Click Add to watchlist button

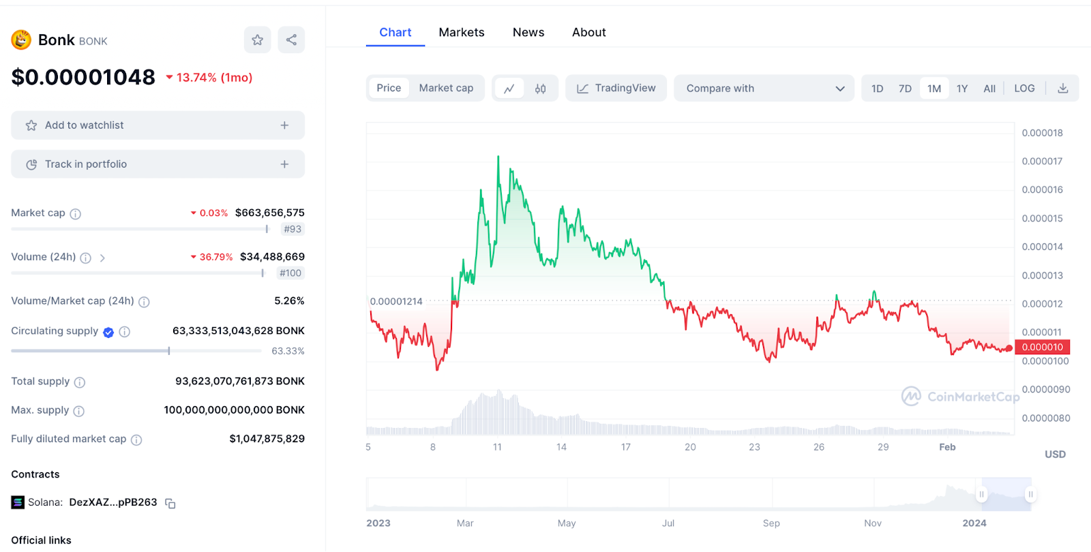pyautogui.click(x=158, y=125)
